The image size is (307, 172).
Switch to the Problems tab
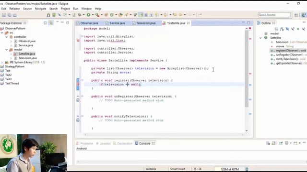(x=84, y=143)
